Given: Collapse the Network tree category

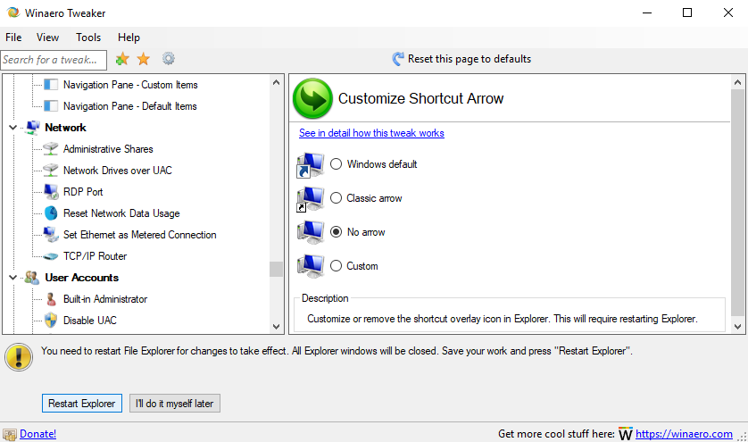Looking at the screenshot, I should [12, 128].
